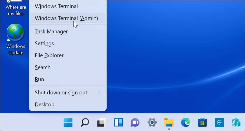The height and width of the screenshot is (131, 245).
Task: Open Task View on the taskbar
Action: pos(102,122)
